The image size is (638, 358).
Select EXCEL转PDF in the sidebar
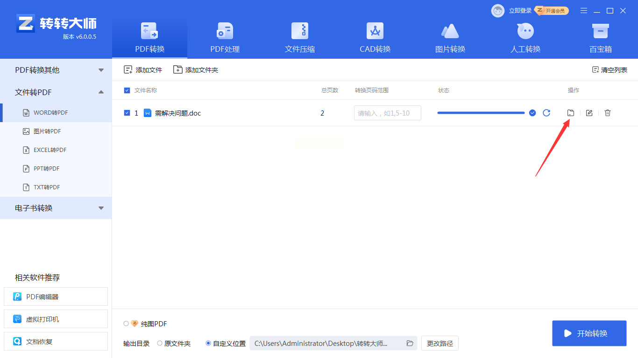click(56, 150)
